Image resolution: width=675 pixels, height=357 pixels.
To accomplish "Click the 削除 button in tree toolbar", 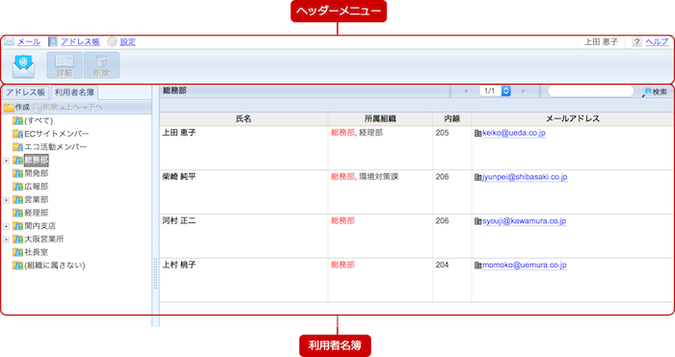I will pyautogui.click(x=45, y=107).
